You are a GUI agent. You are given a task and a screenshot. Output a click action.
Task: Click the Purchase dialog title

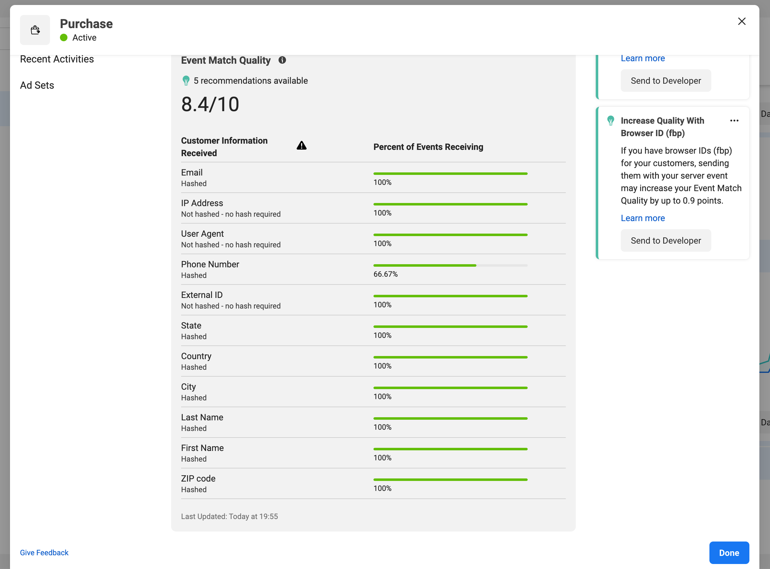(86, 23)
